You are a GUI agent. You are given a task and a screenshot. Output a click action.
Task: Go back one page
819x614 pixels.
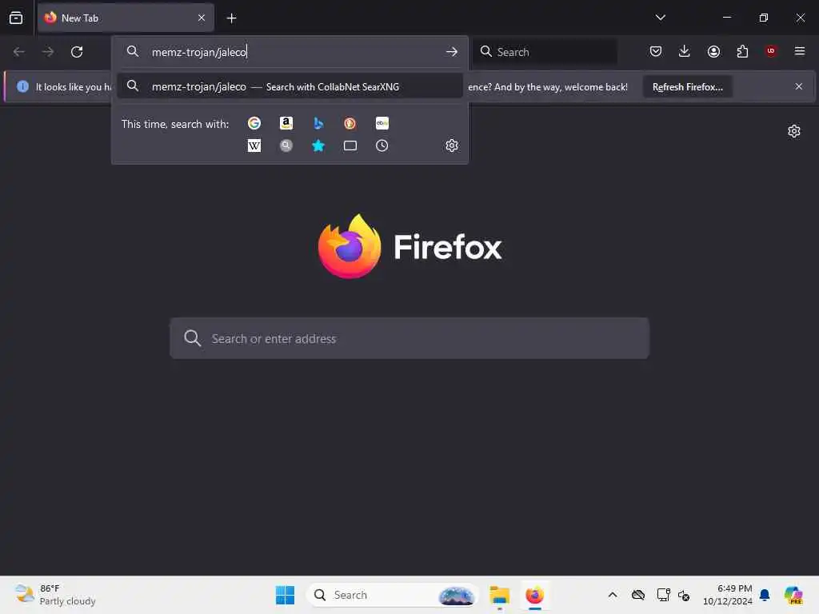(19, 52)
